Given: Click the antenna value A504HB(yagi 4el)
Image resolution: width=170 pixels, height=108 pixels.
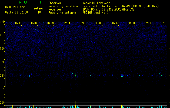Looking at the screenshot, I should point(95,13).
